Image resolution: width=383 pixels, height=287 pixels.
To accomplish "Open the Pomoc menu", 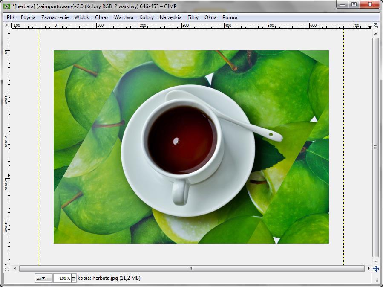I will click(x=230, y=17).
